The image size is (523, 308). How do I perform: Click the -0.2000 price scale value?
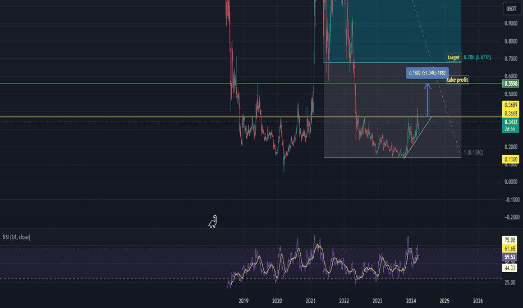(x=511, y=217)
